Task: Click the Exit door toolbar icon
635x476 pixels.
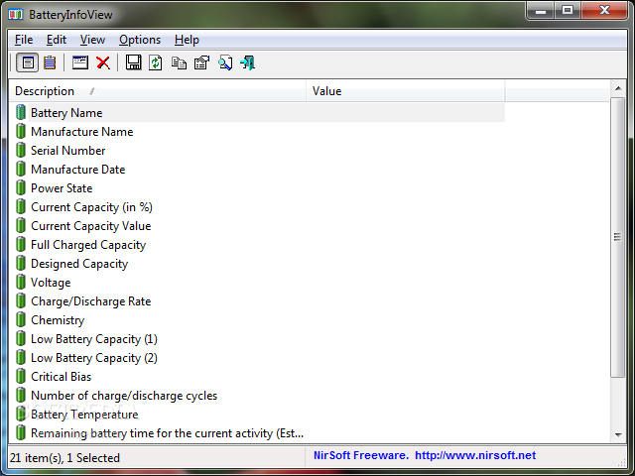Action: click(x=247, y=62)
